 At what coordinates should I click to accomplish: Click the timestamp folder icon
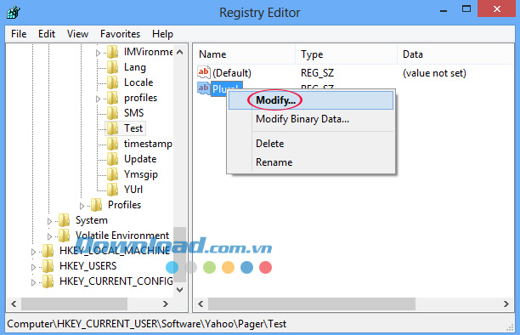tap(113, 144)
